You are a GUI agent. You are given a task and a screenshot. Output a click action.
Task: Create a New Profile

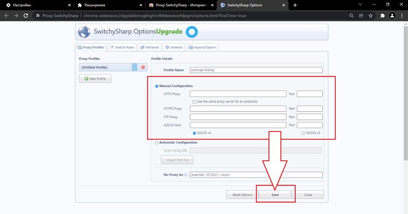tap(95, 79)
